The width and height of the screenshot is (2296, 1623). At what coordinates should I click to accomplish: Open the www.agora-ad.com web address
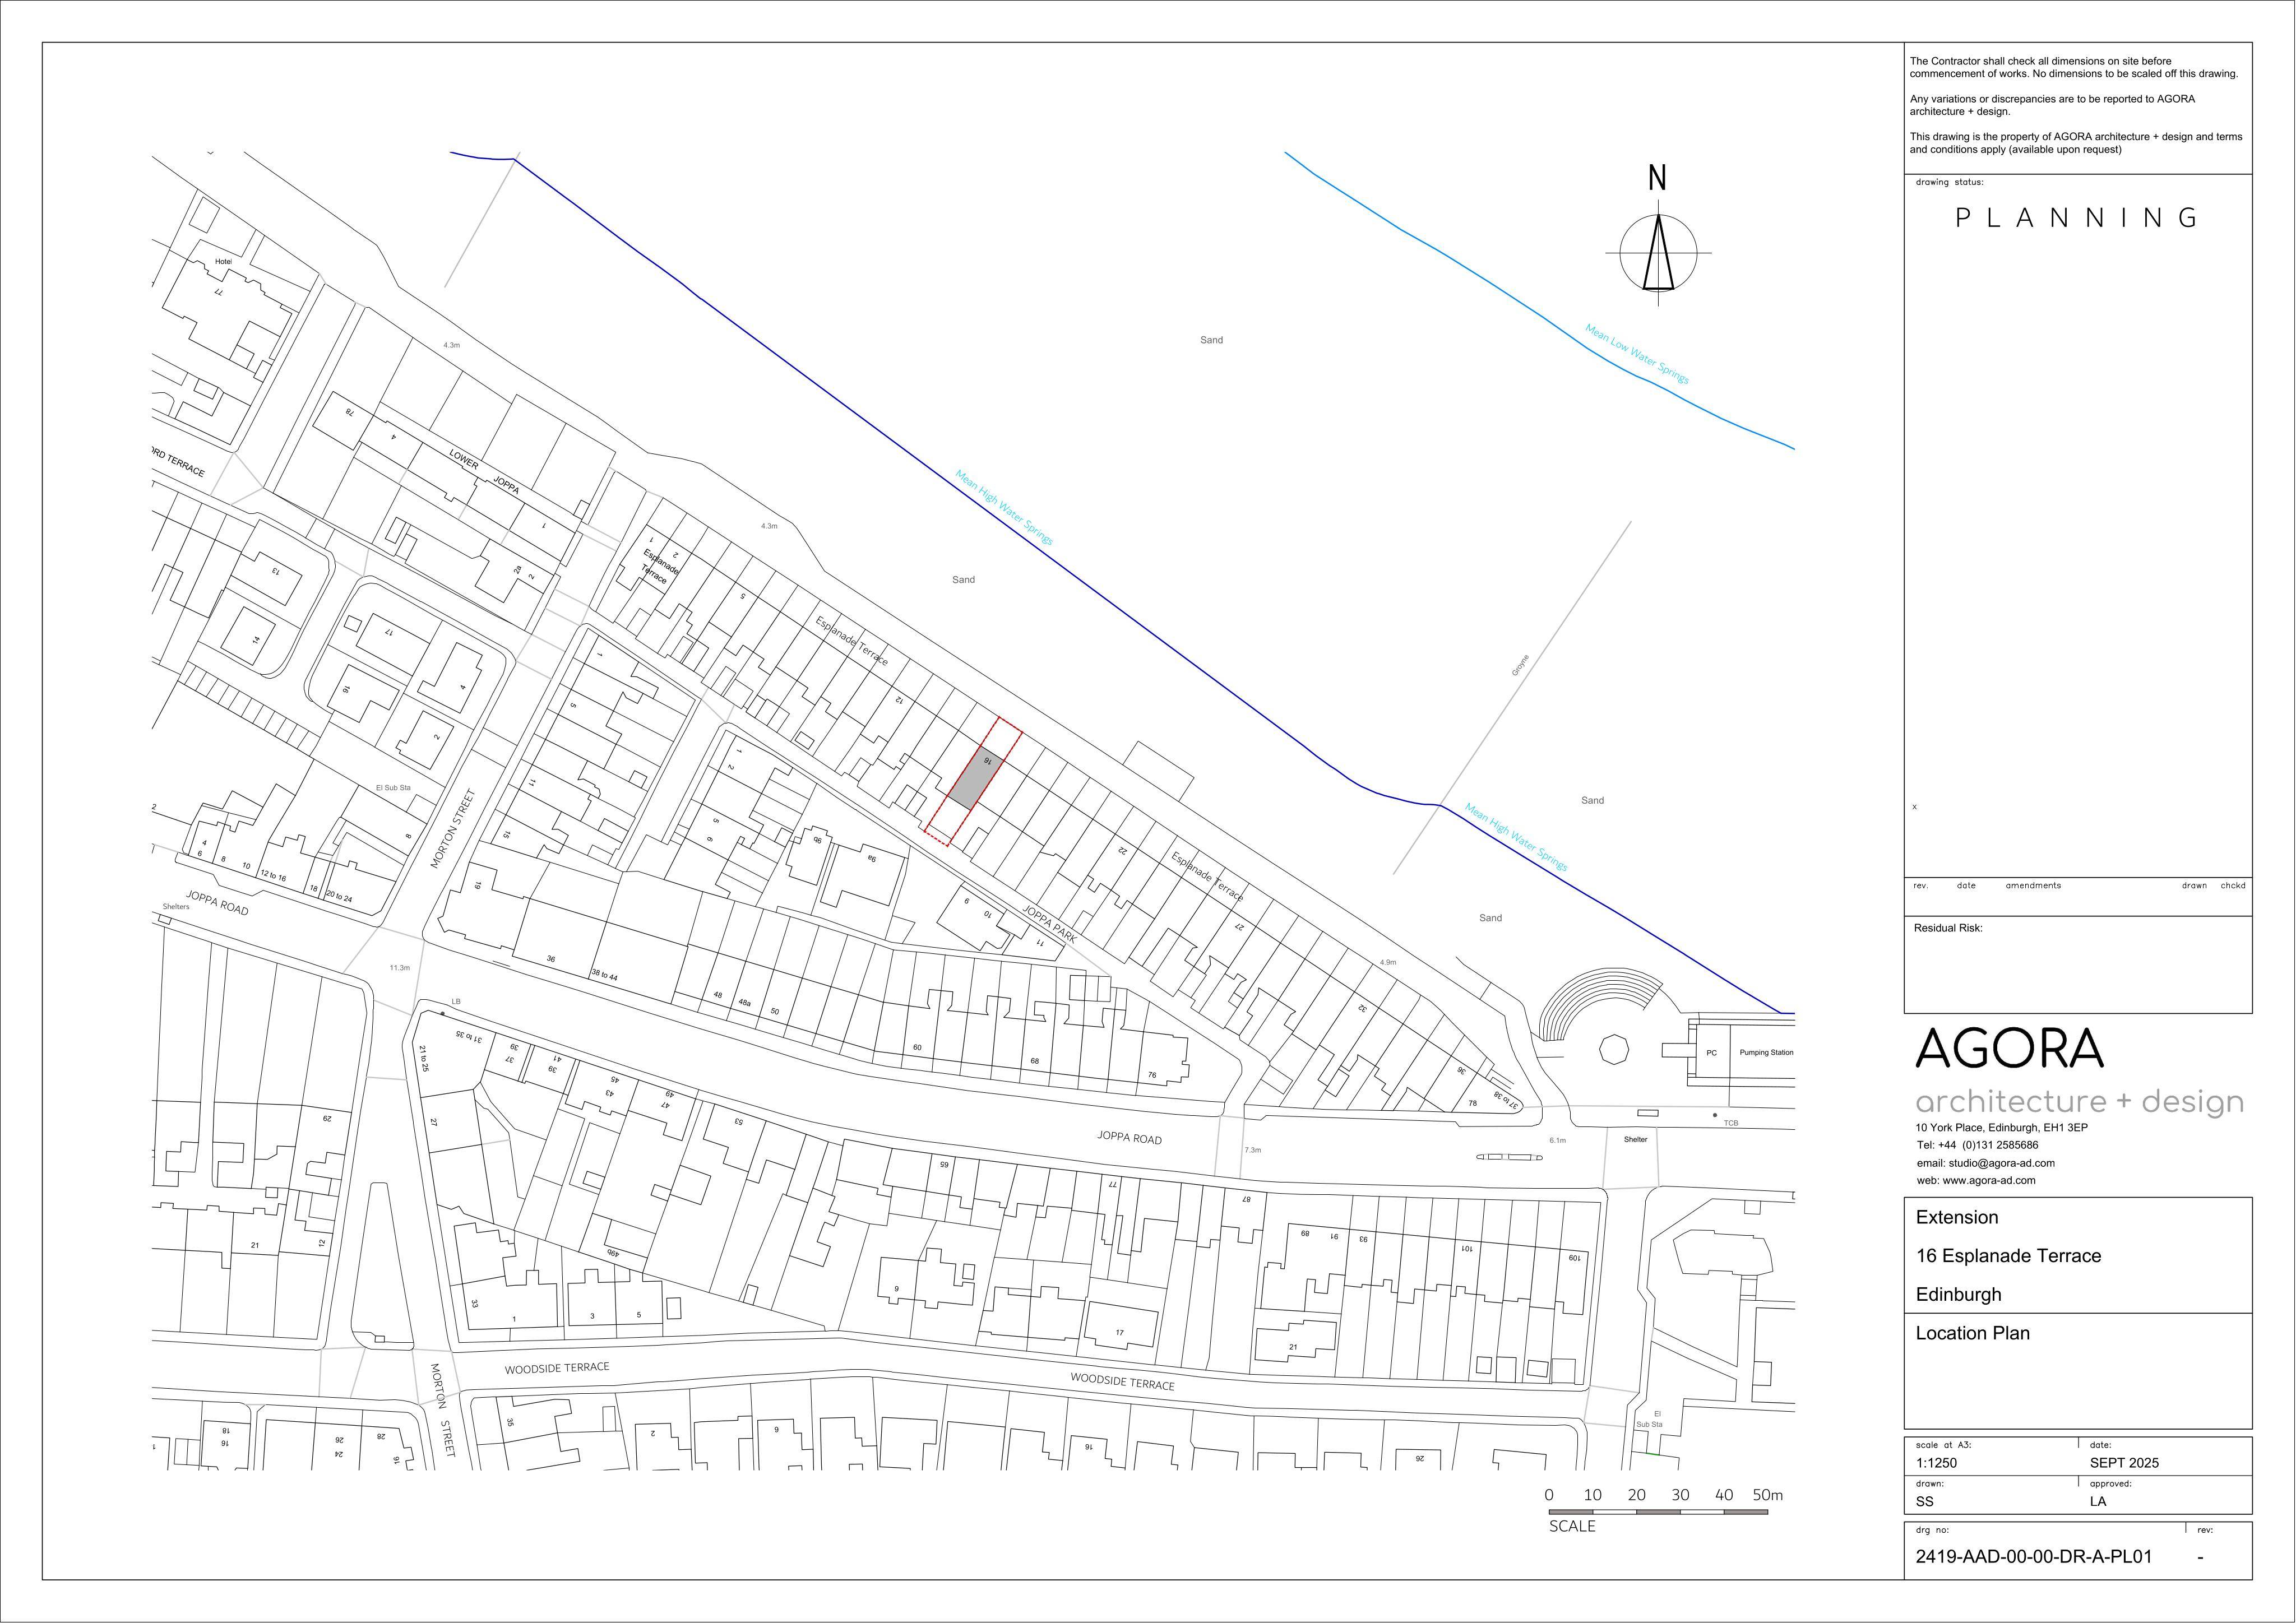(1976, 1180)
